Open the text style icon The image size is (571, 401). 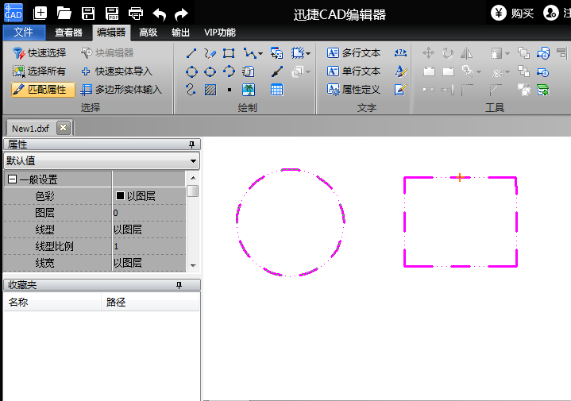[400, 71]
